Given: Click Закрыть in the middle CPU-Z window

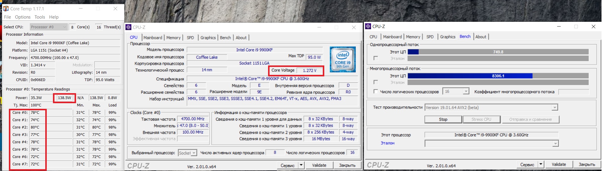Looking at the screenshot, I should (347, 165).
